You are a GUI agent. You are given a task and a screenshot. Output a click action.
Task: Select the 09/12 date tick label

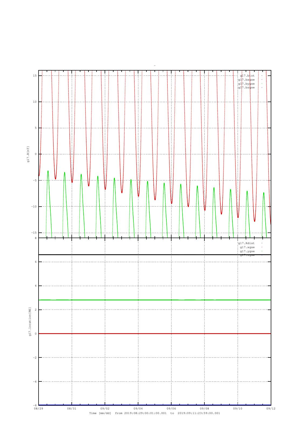point(271,408)
